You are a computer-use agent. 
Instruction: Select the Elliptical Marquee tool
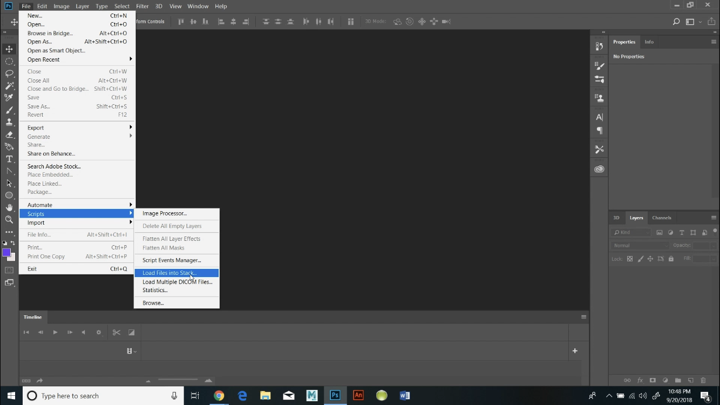pyautogui.click(x=9, y=62)
